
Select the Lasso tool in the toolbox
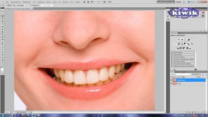point(3,16)
